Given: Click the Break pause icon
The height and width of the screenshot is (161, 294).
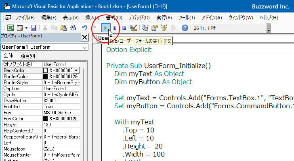Looking at the screenshot, I should (x=115, y=28).
